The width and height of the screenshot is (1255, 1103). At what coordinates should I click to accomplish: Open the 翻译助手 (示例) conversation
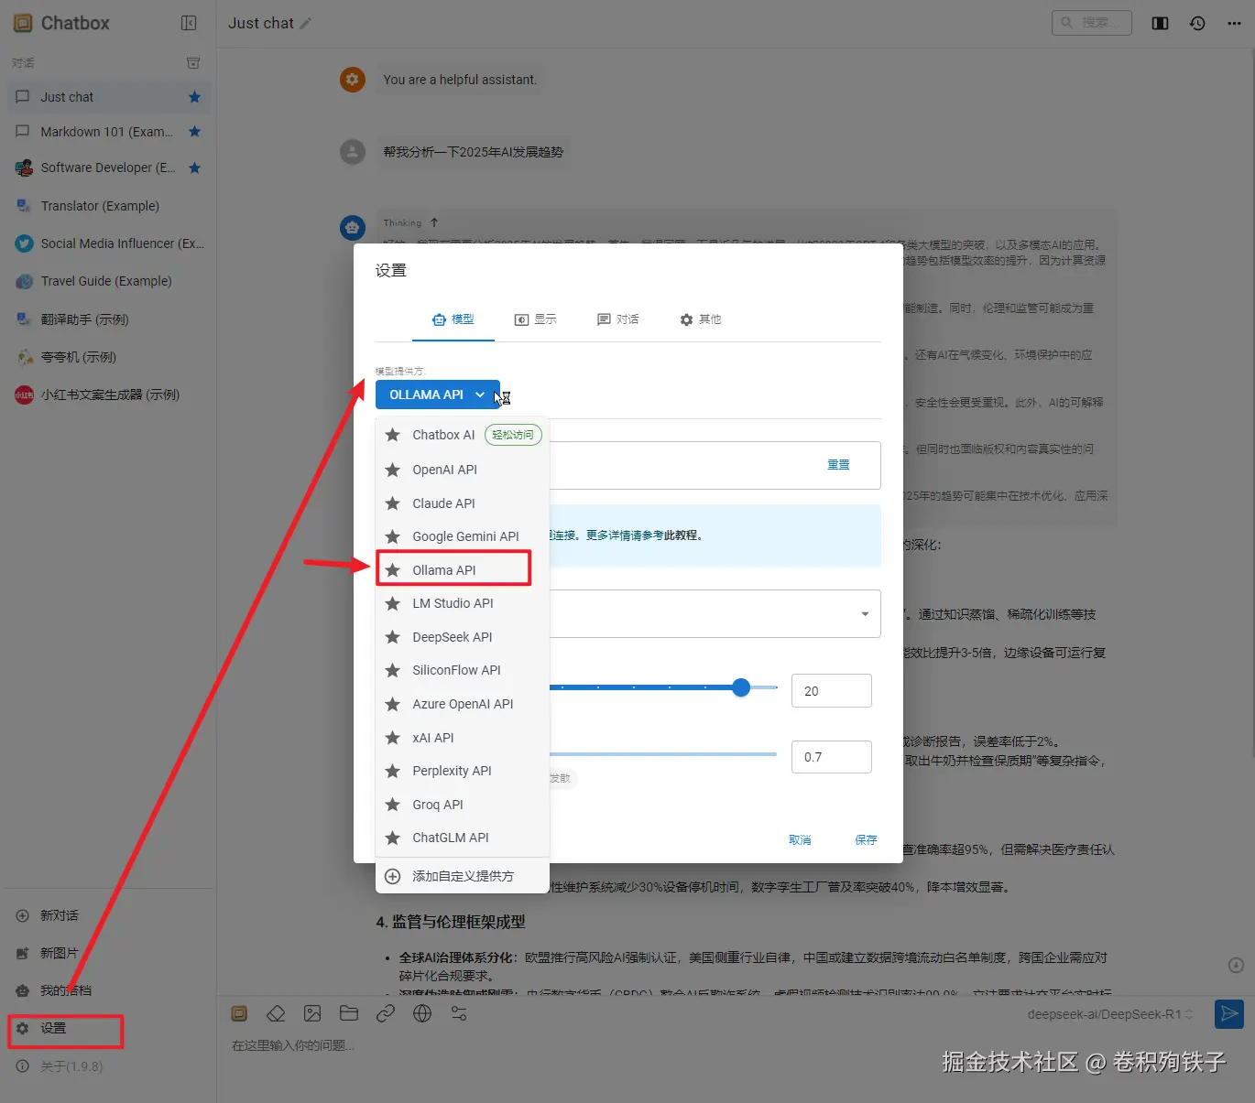pos(108,319)
